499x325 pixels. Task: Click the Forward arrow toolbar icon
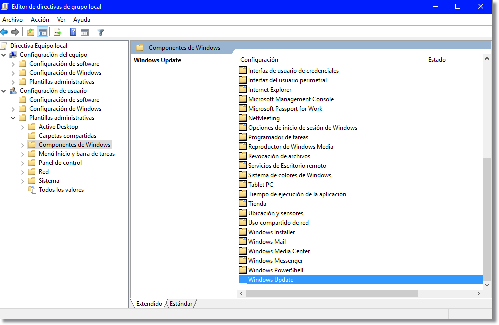click(x=15, y=32)
